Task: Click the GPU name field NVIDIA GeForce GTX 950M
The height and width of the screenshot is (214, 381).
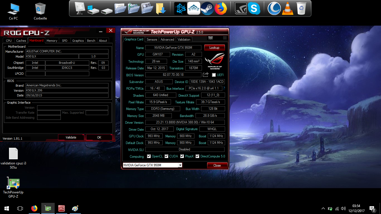Action: [x=173, y=48]
